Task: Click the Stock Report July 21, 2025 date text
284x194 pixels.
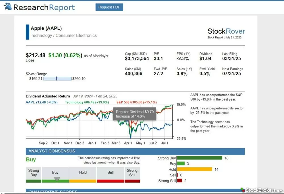Action: [224, 37]
